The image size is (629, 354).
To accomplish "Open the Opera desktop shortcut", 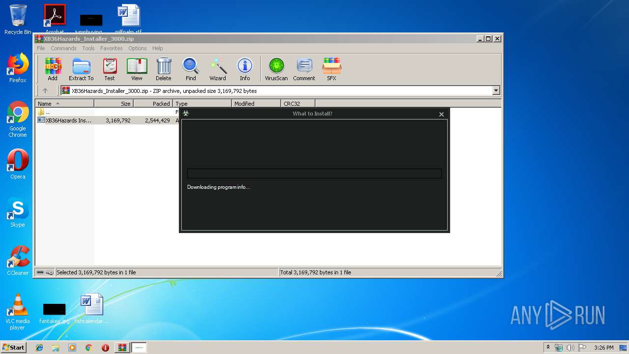I will pos(18,164).
